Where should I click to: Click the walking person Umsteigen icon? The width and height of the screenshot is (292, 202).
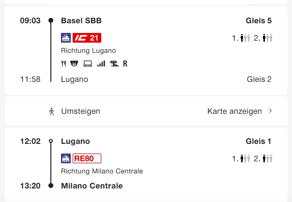click(x=51, y=111)
